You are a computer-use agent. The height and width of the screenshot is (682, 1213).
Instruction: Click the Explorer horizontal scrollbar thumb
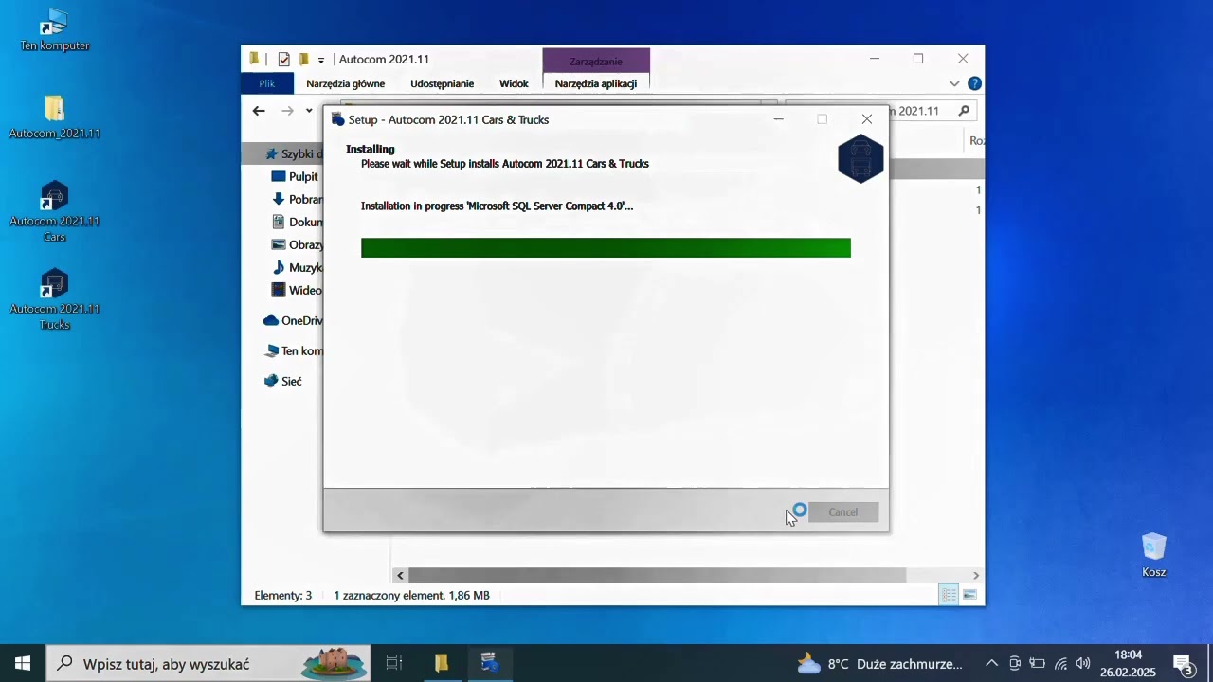(657, 575)
